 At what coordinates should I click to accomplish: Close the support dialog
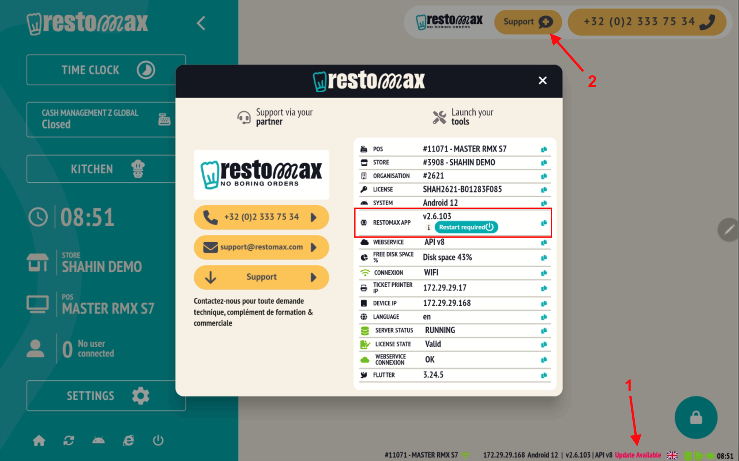pyautogui.click(x=542, y=81)
